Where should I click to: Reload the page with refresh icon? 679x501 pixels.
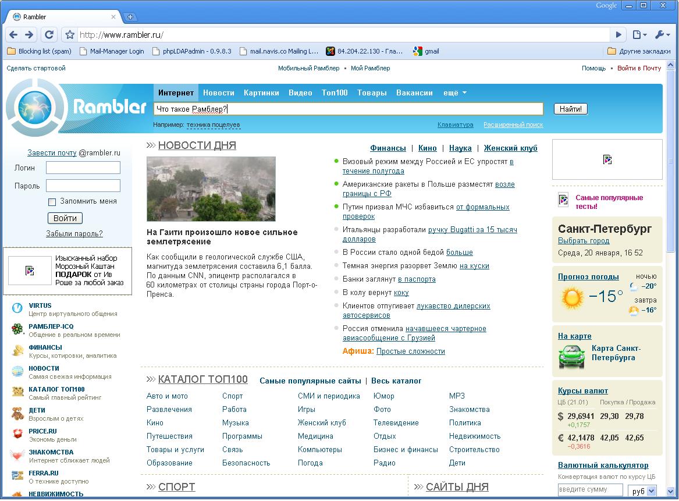tap(49, 35)
